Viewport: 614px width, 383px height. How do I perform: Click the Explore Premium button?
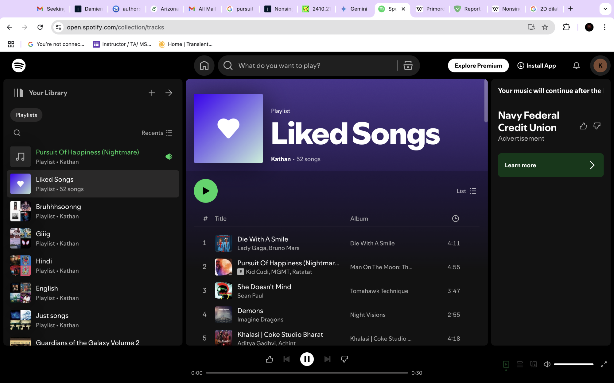tap(478, 65)
